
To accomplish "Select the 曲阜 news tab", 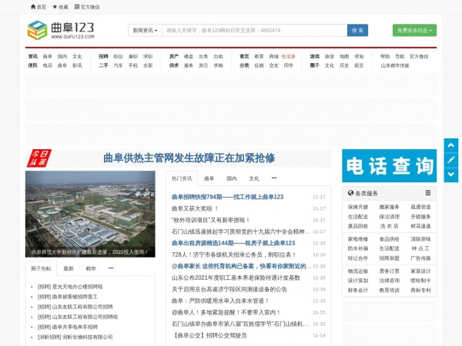I will pyautogui.click(x=209, y=178).
